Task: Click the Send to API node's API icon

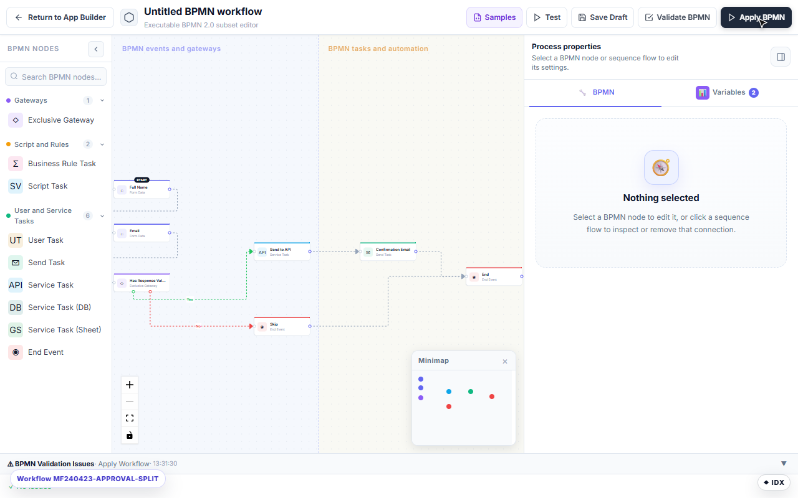Action: [x=262, y=252]
